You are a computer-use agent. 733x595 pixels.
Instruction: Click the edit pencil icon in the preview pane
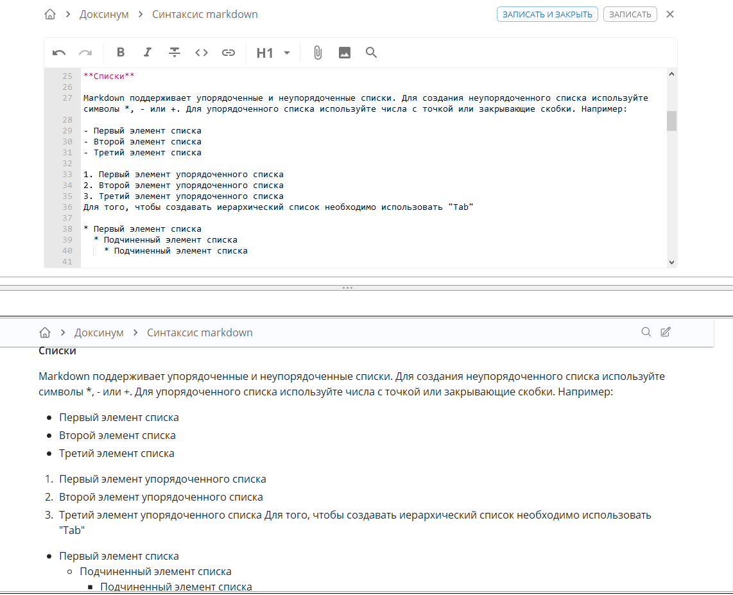666,332
